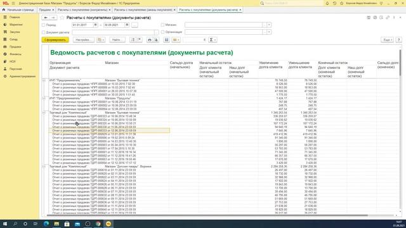Screen dimensions: 406x228
Task: Click the Сформировать button
Action: (x=55, y=40)
